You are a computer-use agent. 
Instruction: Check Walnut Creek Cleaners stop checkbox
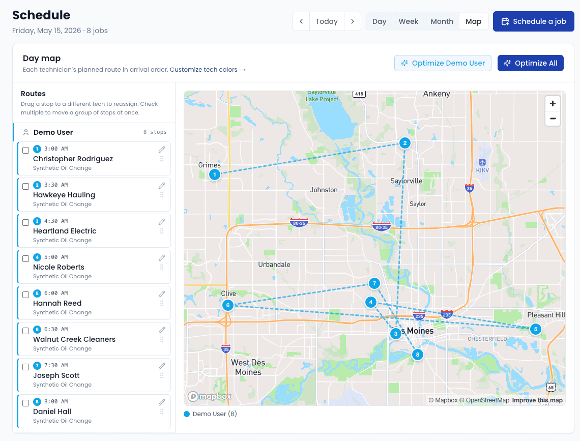coord(25,331)
